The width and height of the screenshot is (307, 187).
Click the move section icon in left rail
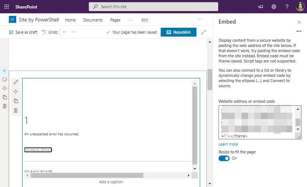click(4, 88)
